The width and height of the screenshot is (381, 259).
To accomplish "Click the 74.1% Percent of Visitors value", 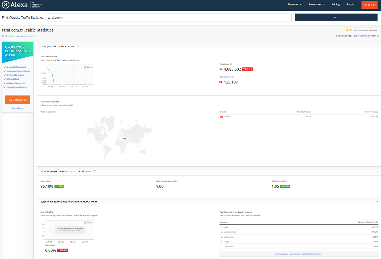I will coord(308,117).
